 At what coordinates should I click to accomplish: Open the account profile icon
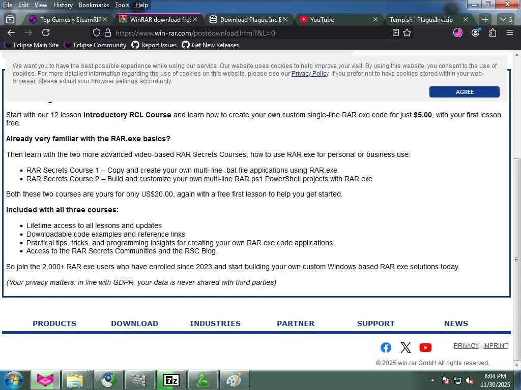pos(476,32)
